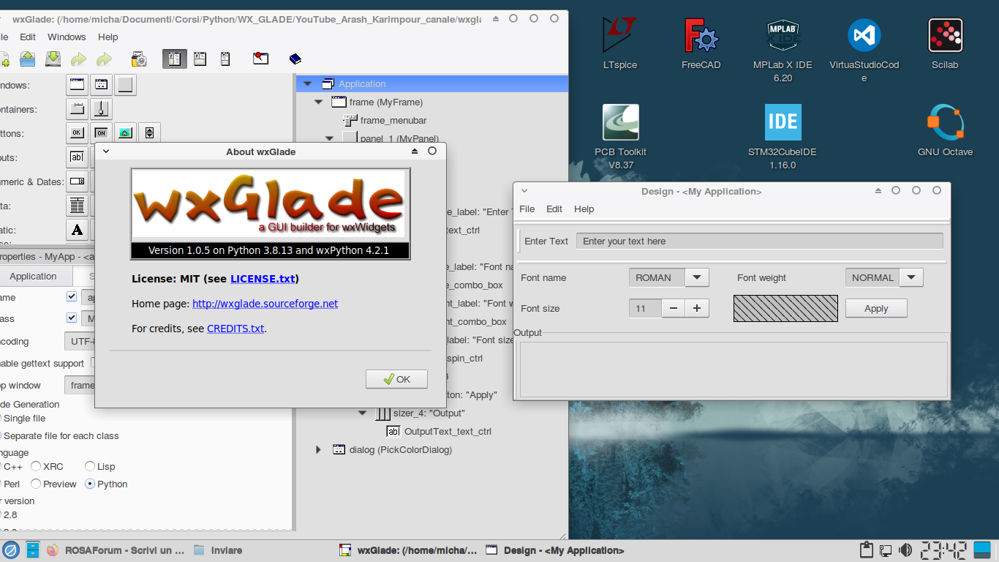999x562 pixels.
Task: Add an OK Button widget from palette
Action: point(77,133)
